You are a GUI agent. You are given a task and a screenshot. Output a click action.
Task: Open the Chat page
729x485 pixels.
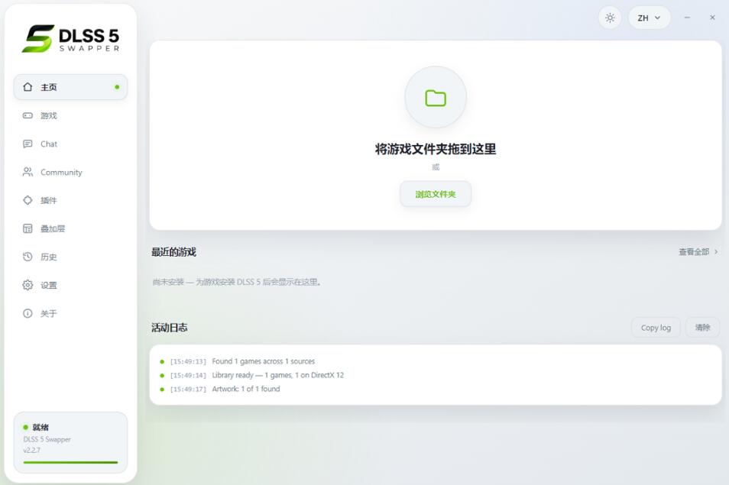click(70, 144)
